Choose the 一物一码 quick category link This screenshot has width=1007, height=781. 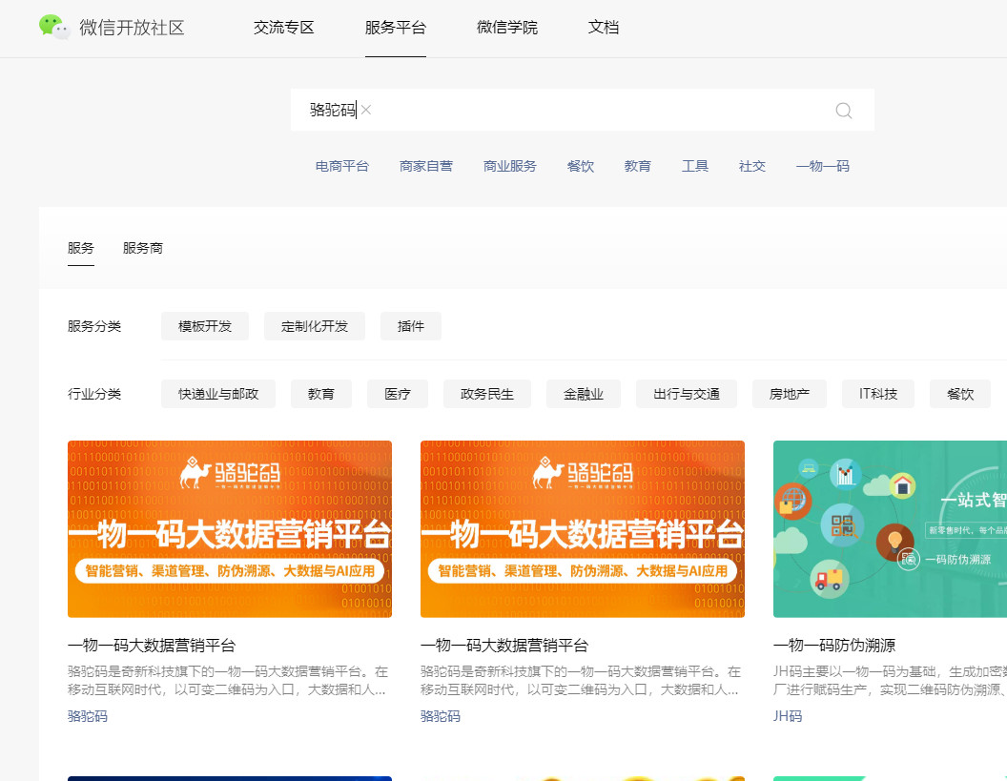click(x=823, y=166)
